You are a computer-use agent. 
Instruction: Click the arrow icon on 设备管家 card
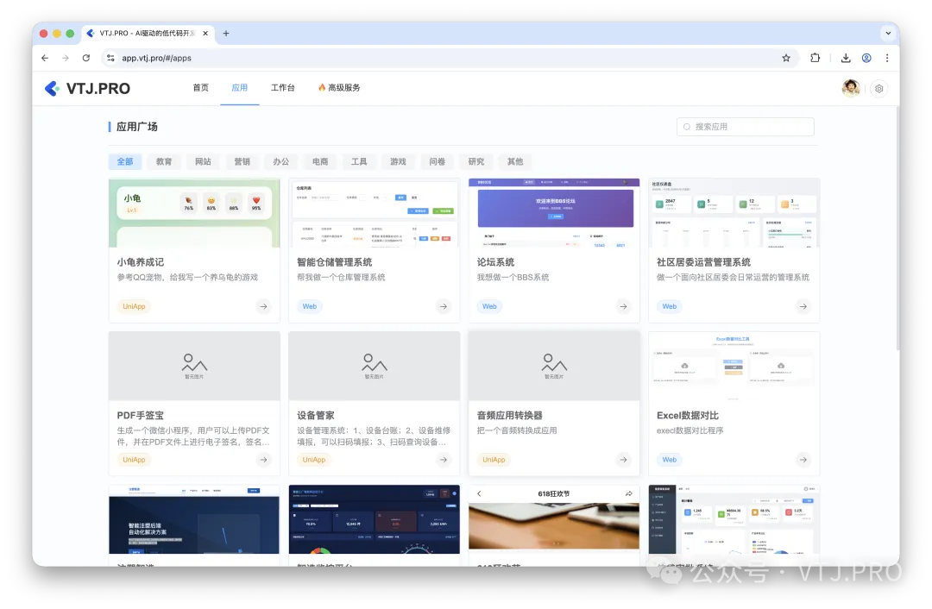(444, 460)
